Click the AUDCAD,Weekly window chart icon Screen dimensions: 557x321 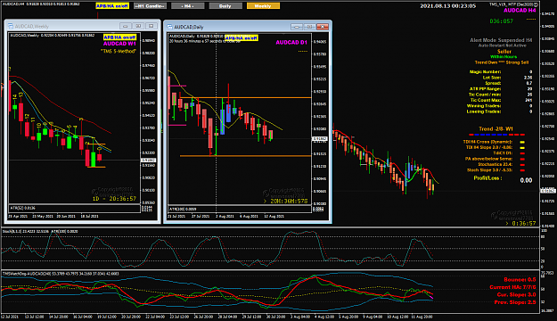(11, 27)
